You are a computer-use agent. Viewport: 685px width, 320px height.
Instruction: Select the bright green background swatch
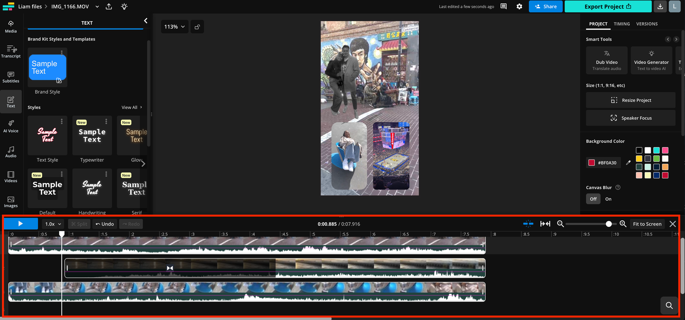pyautogui.click(x=656, y=159)
